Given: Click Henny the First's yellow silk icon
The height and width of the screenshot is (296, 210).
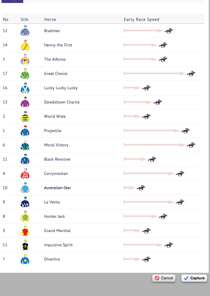Looking at the screenshot, I should [x=25, y=45].
